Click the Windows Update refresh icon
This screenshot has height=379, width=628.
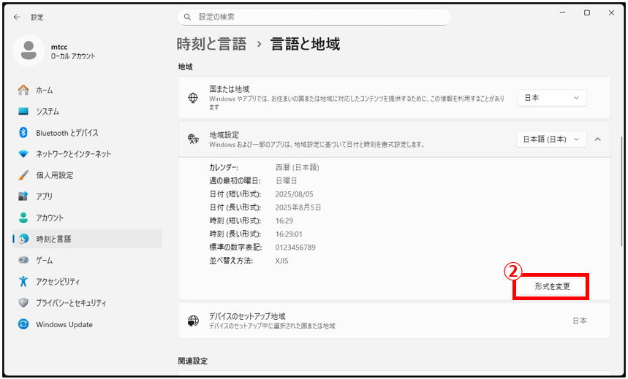point(23,324)
